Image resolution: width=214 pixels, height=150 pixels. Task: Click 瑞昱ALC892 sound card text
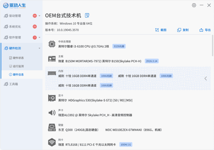coord(95,115)
